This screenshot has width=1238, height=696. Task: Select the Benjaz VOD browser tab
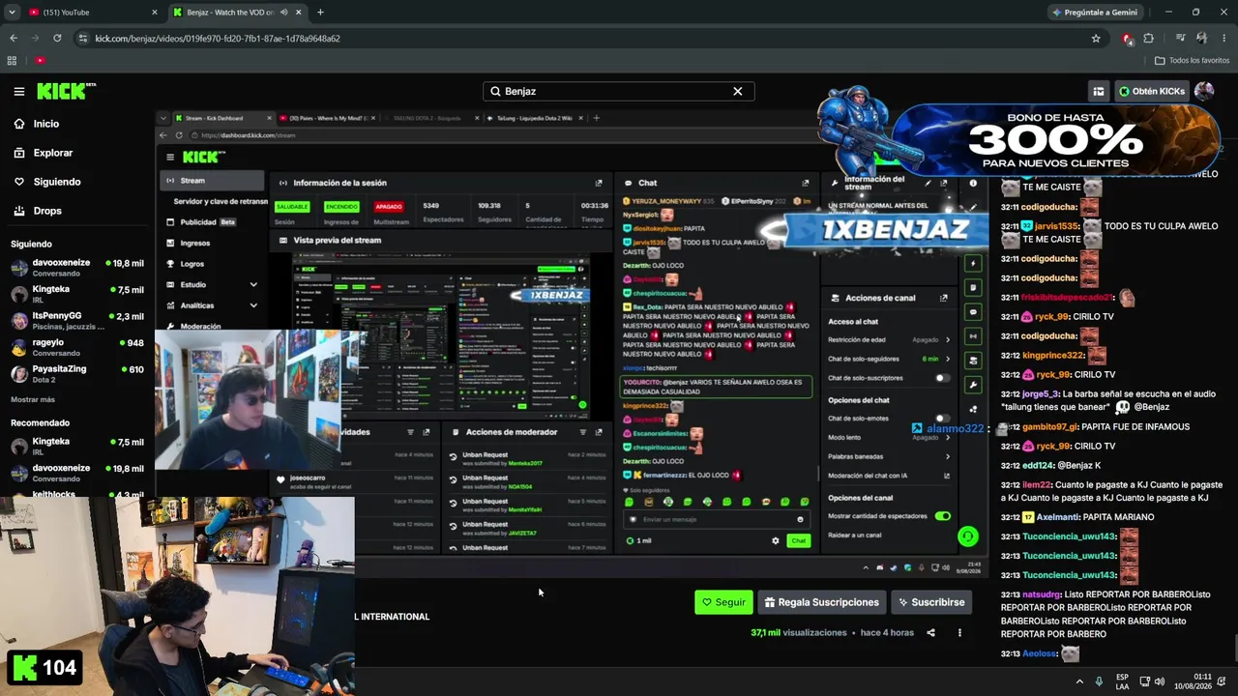click(x=237, y=13)
